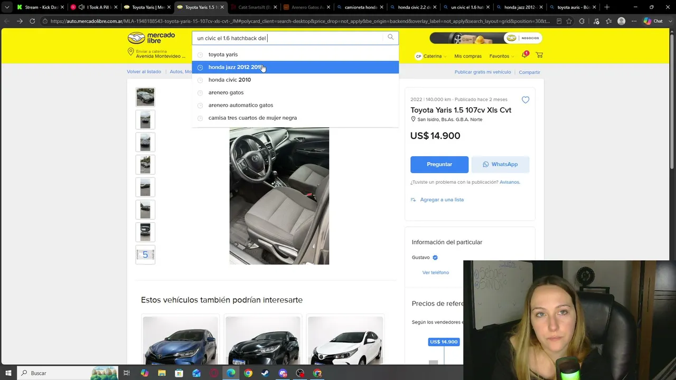The image size is (676, 380).
Task: Switch to Microsoft Edge on the taskbar
Action: coord(231,373)
